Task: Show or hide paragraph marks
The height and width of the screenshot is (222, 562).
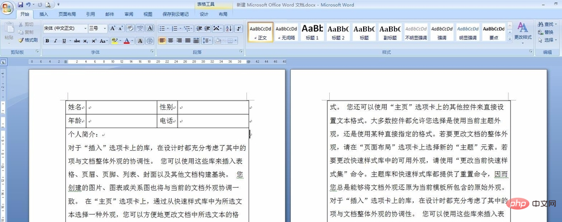Action: coord(239,28)
